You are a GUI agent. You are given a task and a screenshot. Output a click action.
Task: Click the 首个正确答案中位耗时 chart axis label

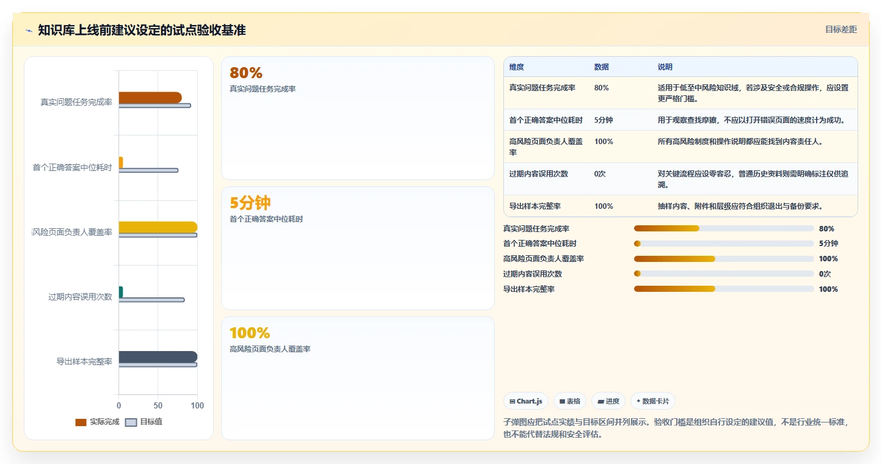pyautogui.click(x=72, y=167)
